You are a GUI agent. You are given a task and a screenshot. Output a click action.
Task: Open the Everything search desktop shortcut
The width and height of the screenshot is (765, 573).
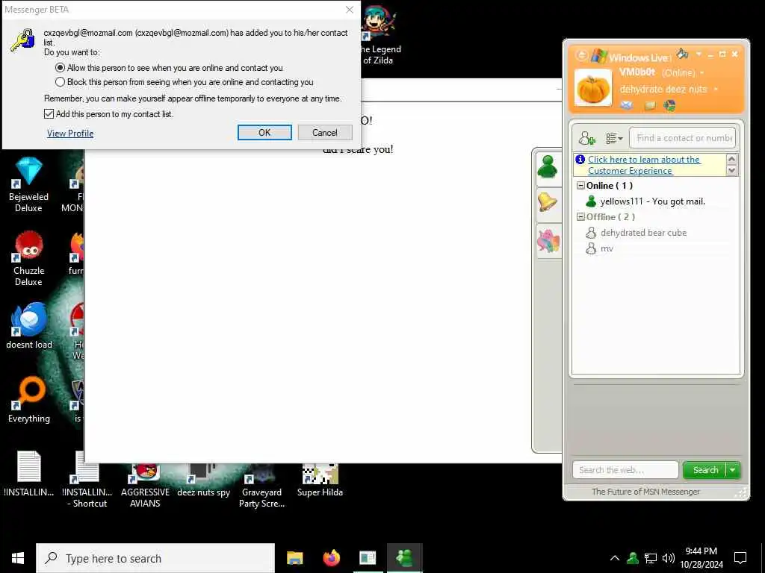coord(29,400)
